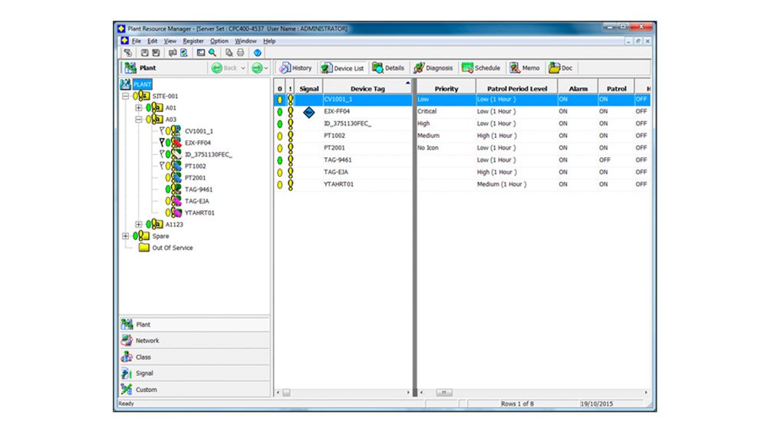Switch to the Diagnosis tab
This screenshot has width=784, height=441.
[x=433, y=68]
